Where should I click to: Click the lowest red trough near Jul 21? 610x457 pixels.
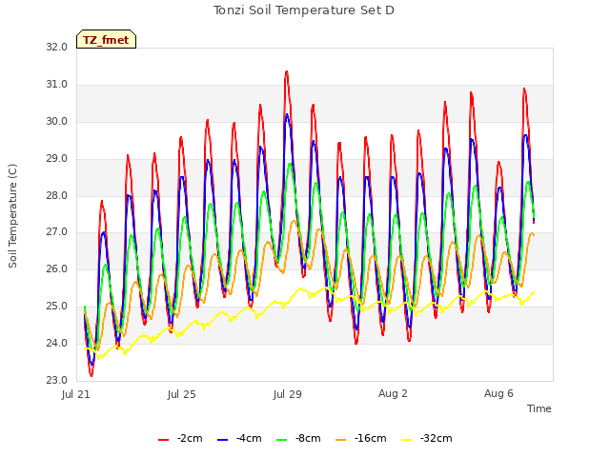point(91,375)
